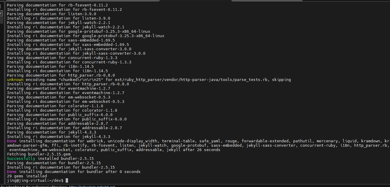Click the green "Successfully" installed bundler text
Image resolution: width=390 pixels, height=187 pixels.
[x=21, y=158]
